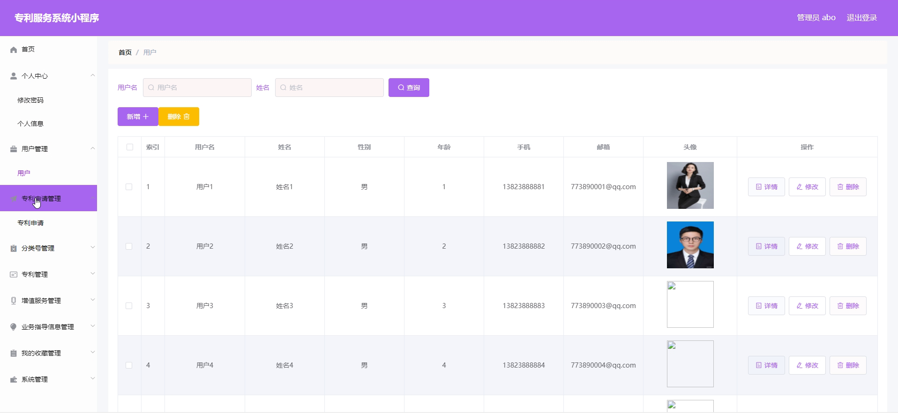Click the 专利服务系统小程序 title
This screenshot has width=898, height=413.
(x=57, y=18)
